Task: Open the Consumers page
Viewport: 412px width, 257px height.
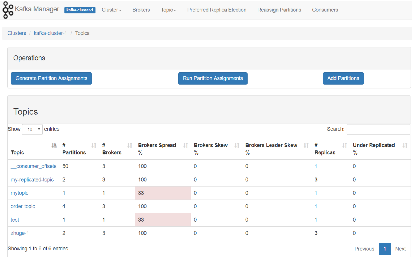Action: click(325, 10)
